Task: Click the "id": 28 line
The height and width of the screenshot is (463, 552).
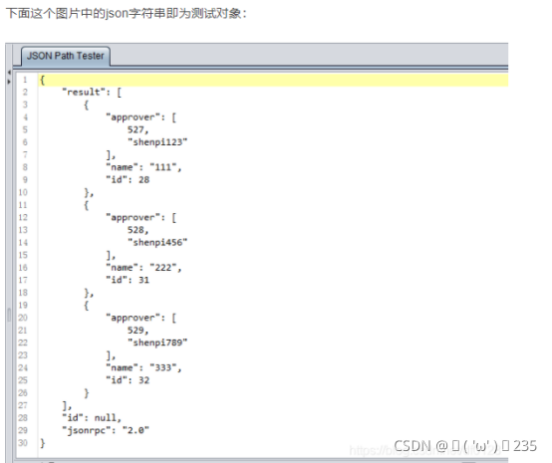Action: pos(128,180)
